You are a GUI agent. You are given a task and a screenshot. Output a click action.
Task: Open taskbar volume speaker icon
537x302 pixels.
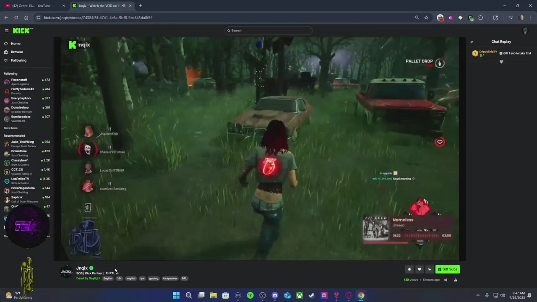point(503,295)
